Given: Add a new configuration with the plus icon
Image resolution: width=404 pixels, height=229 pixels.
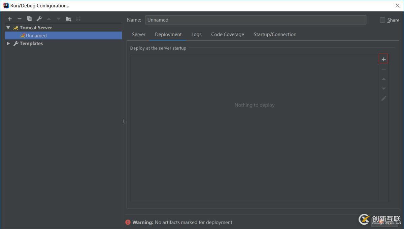Looking at the screenshot, I should point(10,19).
